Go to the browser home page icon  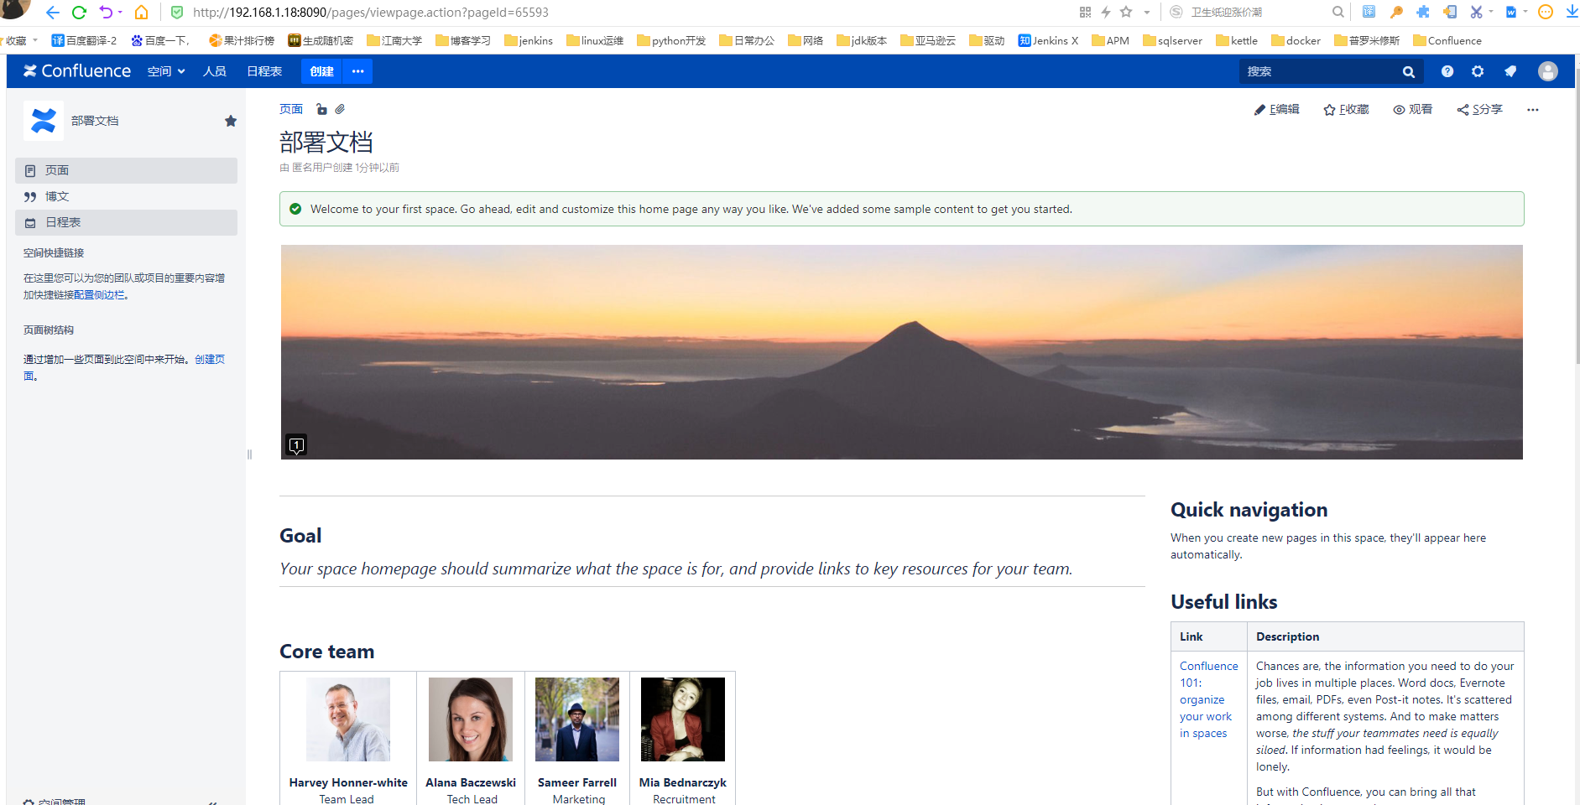[x=141, y=13]
